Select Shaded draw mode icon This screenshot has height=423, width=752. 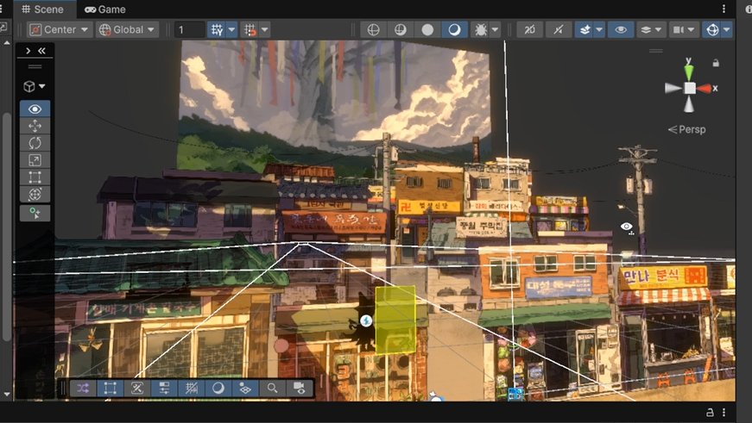tap(454, 29)
